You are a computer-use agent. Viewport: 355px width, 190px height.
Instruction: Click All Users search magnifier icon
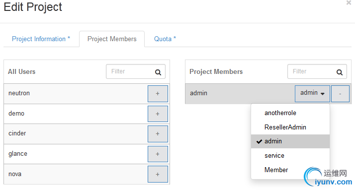pyautogui.click(x=158, y=72)
